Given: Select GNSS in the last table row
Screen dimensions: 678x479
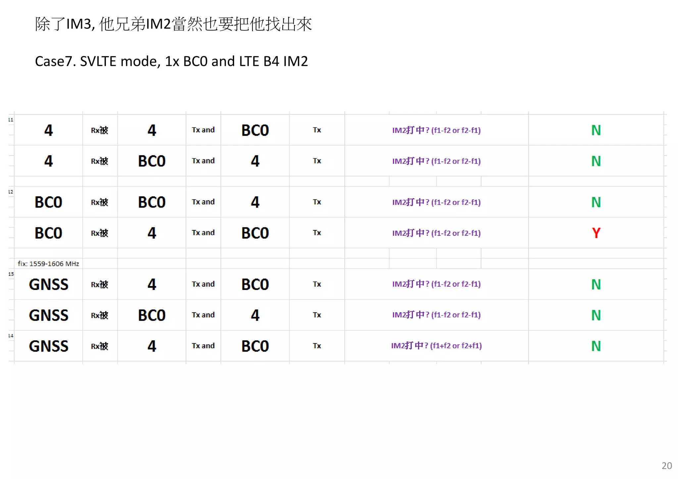Looking at the screenshot, I should click(x=49, y=346).
